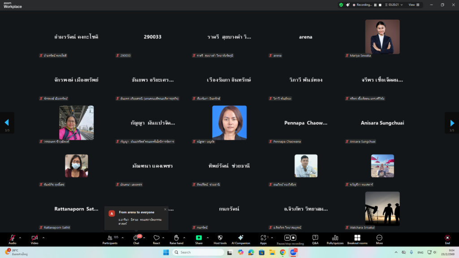
Task: Raise hand in the meeting
Action: tap(177, 239)
